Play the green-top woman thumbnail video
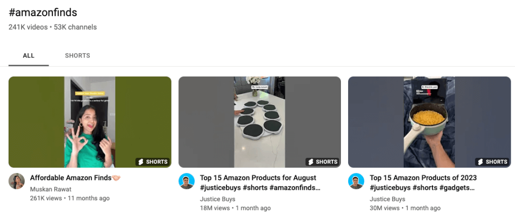The image size is (515, 216). coord(90,122)
